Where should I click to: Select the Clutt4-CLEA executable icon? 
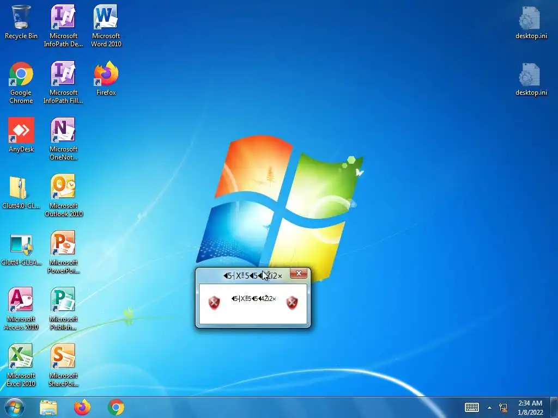click(x=21, y=249)
